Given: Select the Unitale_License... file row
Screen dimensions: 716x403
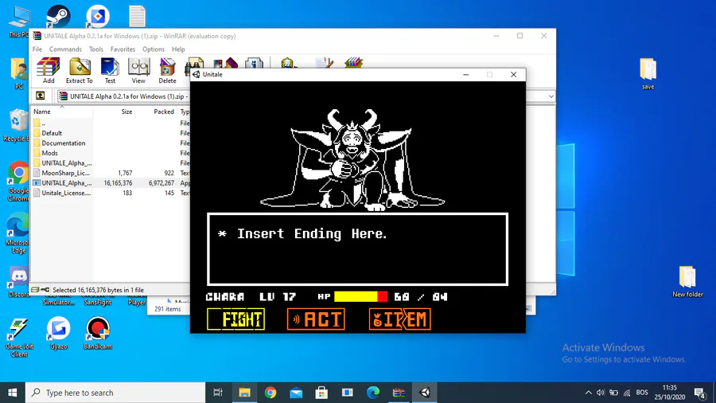Looking at the screenshot, I should (111, 193).
